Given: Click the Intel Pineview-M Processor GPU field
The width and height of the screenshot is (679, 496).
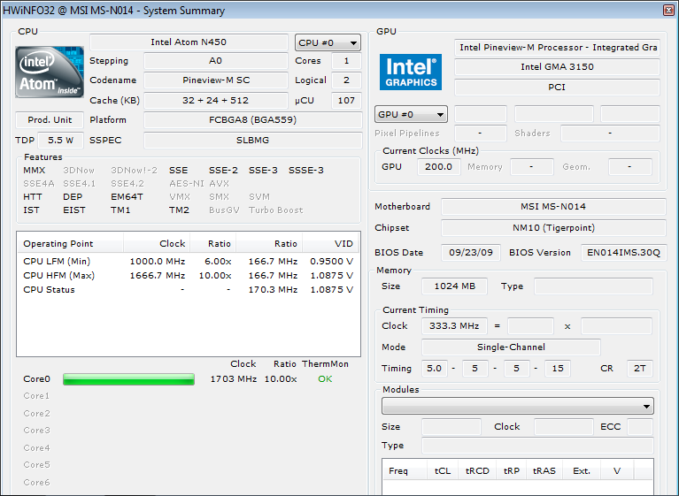Looking at the screenshot, I should [x=557, y=47].
